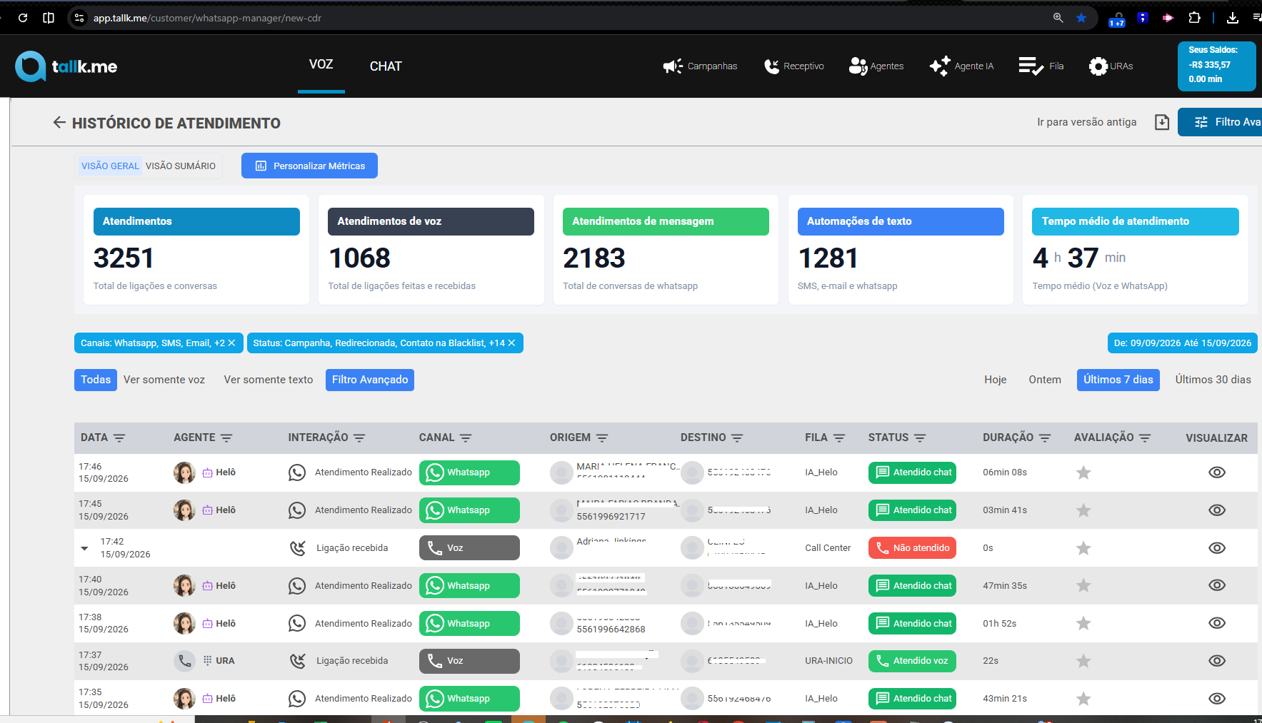Switch to VOZ tab
The image size is (1262, 723).
321,65
